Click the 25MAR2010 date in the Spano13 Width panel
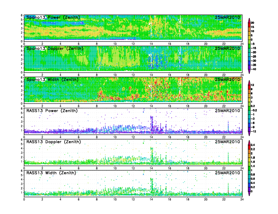Viewport: 278px width, 214px height. [227, 79]
